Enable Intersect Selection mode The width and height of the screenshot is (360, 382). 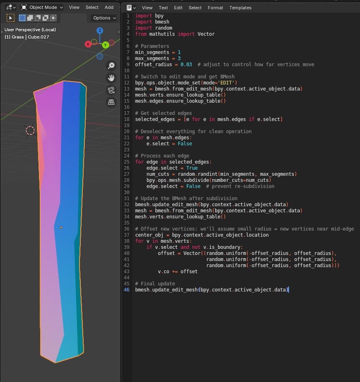click(53, 18)
